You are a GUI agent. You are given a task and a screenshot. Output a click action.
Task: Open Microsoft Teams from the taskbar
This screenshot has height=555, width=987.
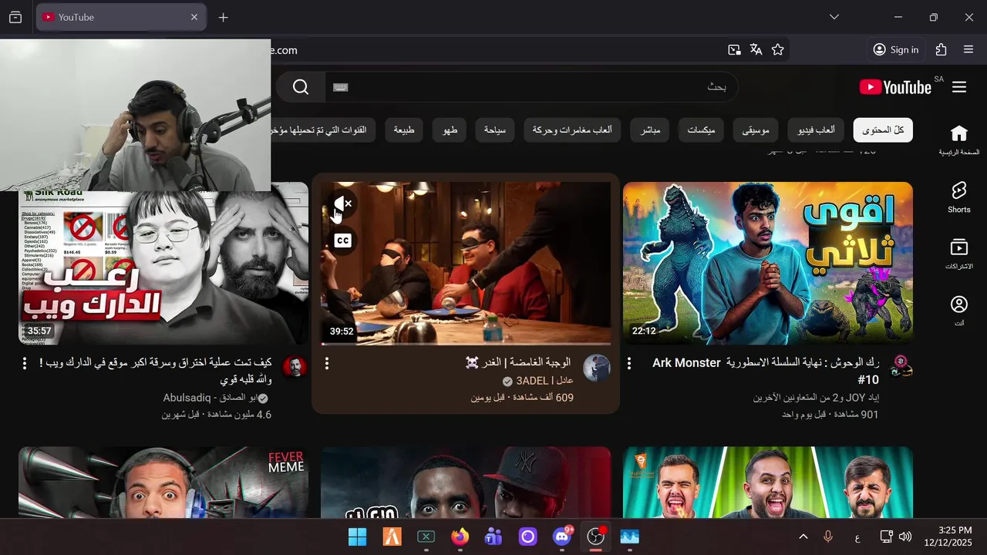coord(493,536)
